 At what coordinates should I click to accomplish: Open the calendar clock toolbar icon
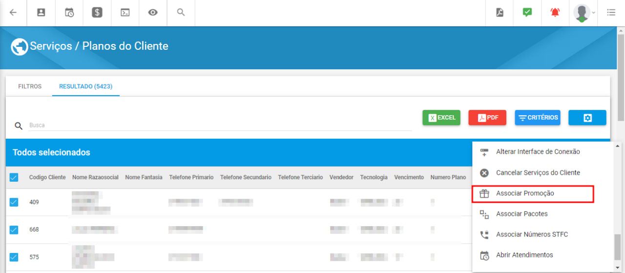(x=69, y=13)
